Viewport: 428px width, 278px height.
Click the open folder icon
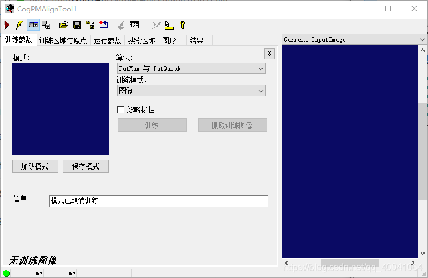pyautogui.click(x=63, y=25)
